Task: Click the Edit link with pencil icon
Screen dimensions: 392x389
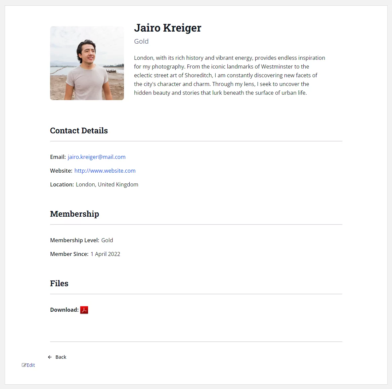Action: click(28, 365)
